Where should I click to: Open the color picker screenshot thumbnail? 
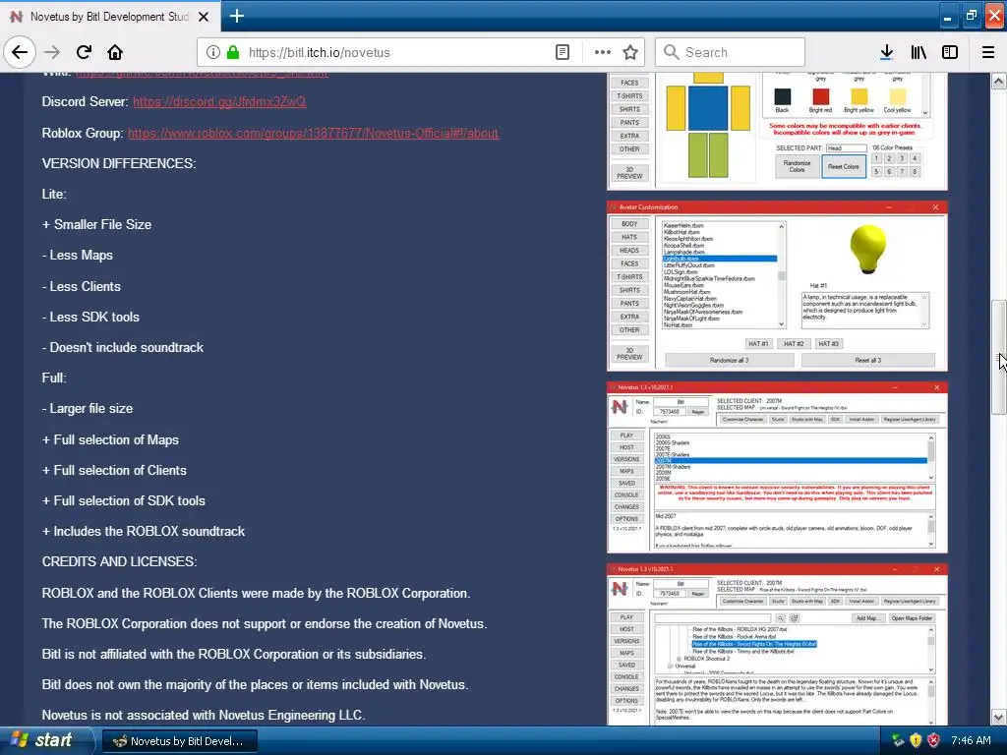[x=777, y=131]
